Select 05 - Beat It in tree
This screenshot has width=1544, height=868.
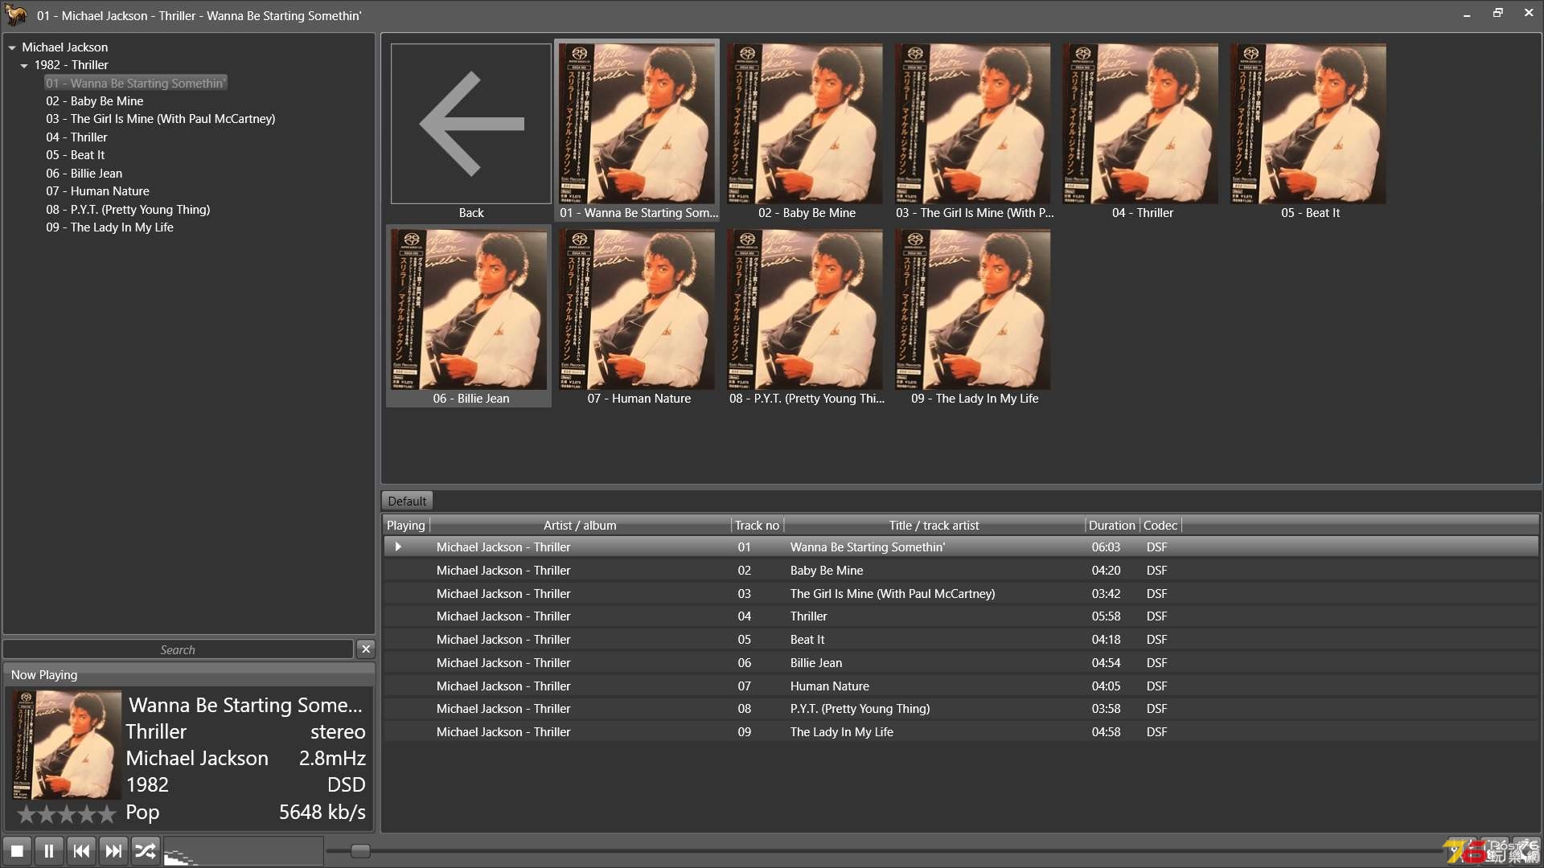(76, 155)
